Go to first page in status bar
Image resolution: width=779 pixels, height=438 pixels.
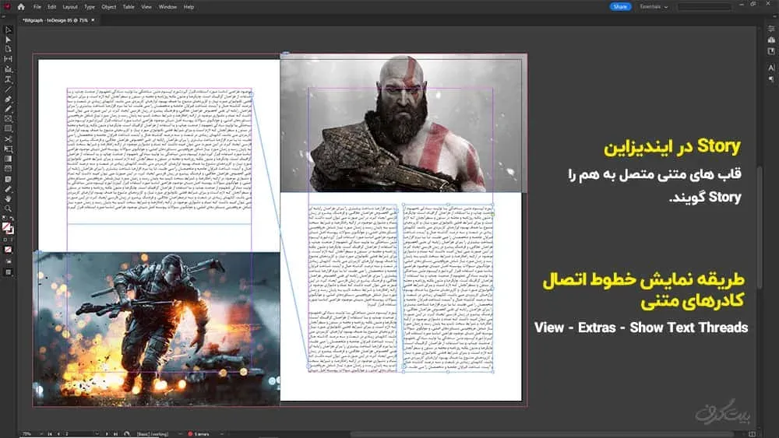(x=50, y=433)
